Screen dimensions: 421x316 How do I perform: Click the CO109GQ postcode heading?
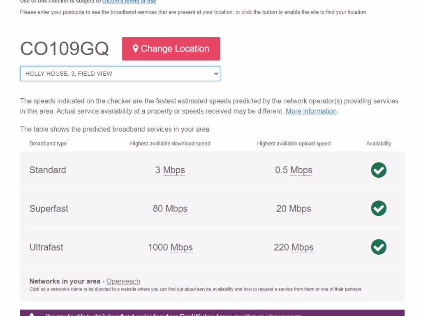tap(65, 49)
